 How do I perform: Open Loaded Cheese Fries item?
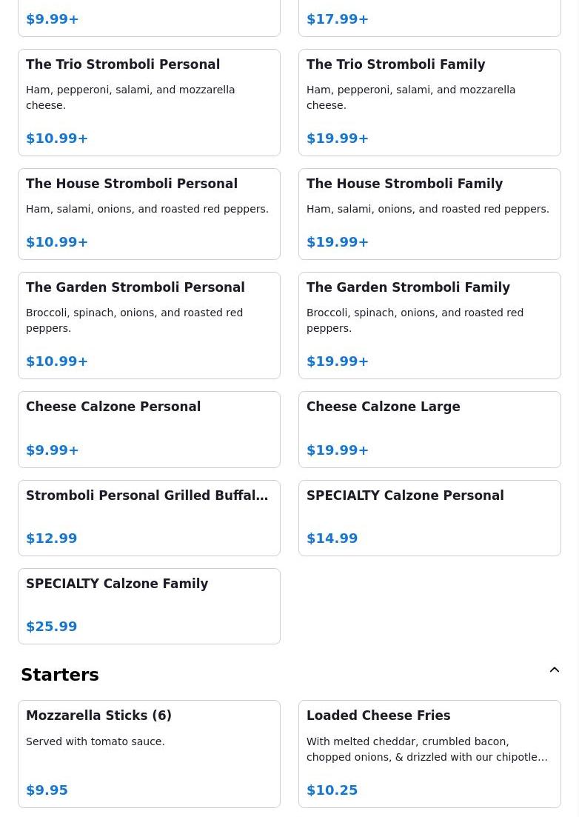coord(429,753)
